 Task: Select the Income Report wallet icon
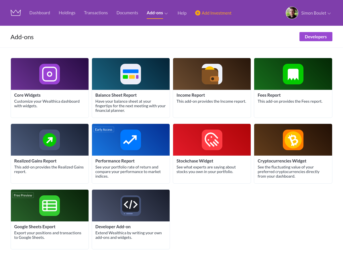(x=212, y=74)
